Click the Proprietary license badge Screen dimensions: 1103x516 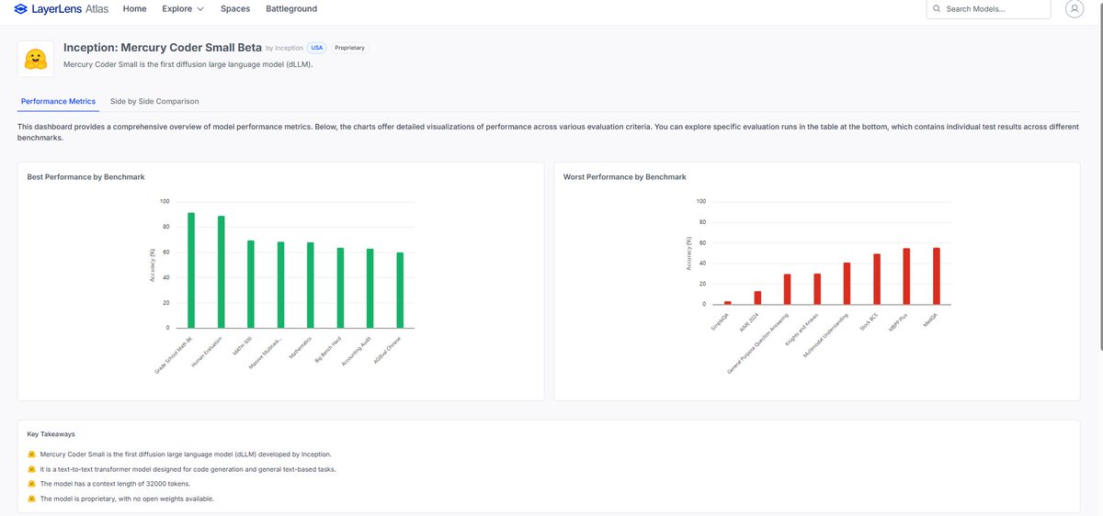pyautogui.click(x=349, y=48)
